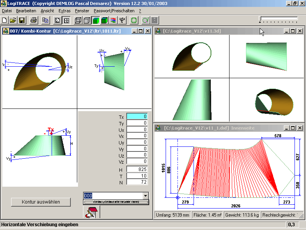Click the H field showing 825
The height and width of the screenshot is (230, 306).
137,169
